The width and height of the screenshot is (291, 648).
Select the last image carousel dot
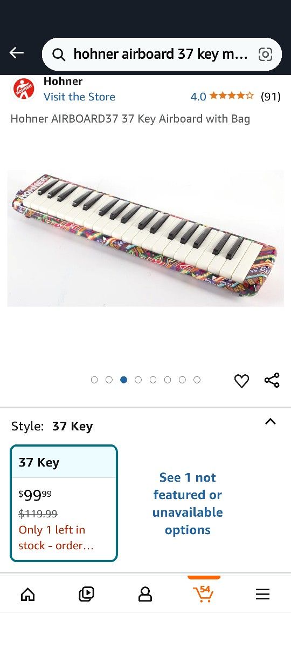[x=197, y=380]
